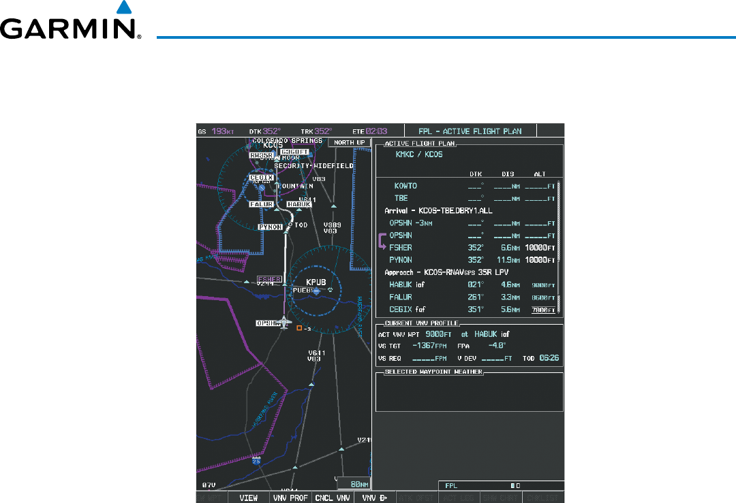Click the waypoint triangle under HABUK label

click(298, 210)
